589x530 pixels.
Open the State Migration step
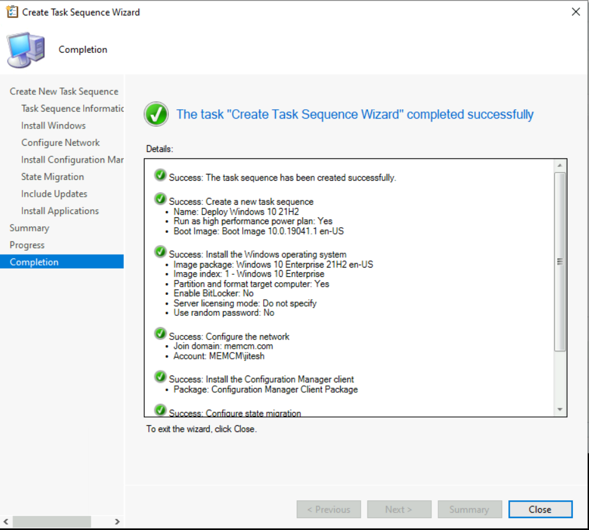click(x=53, y=177)
